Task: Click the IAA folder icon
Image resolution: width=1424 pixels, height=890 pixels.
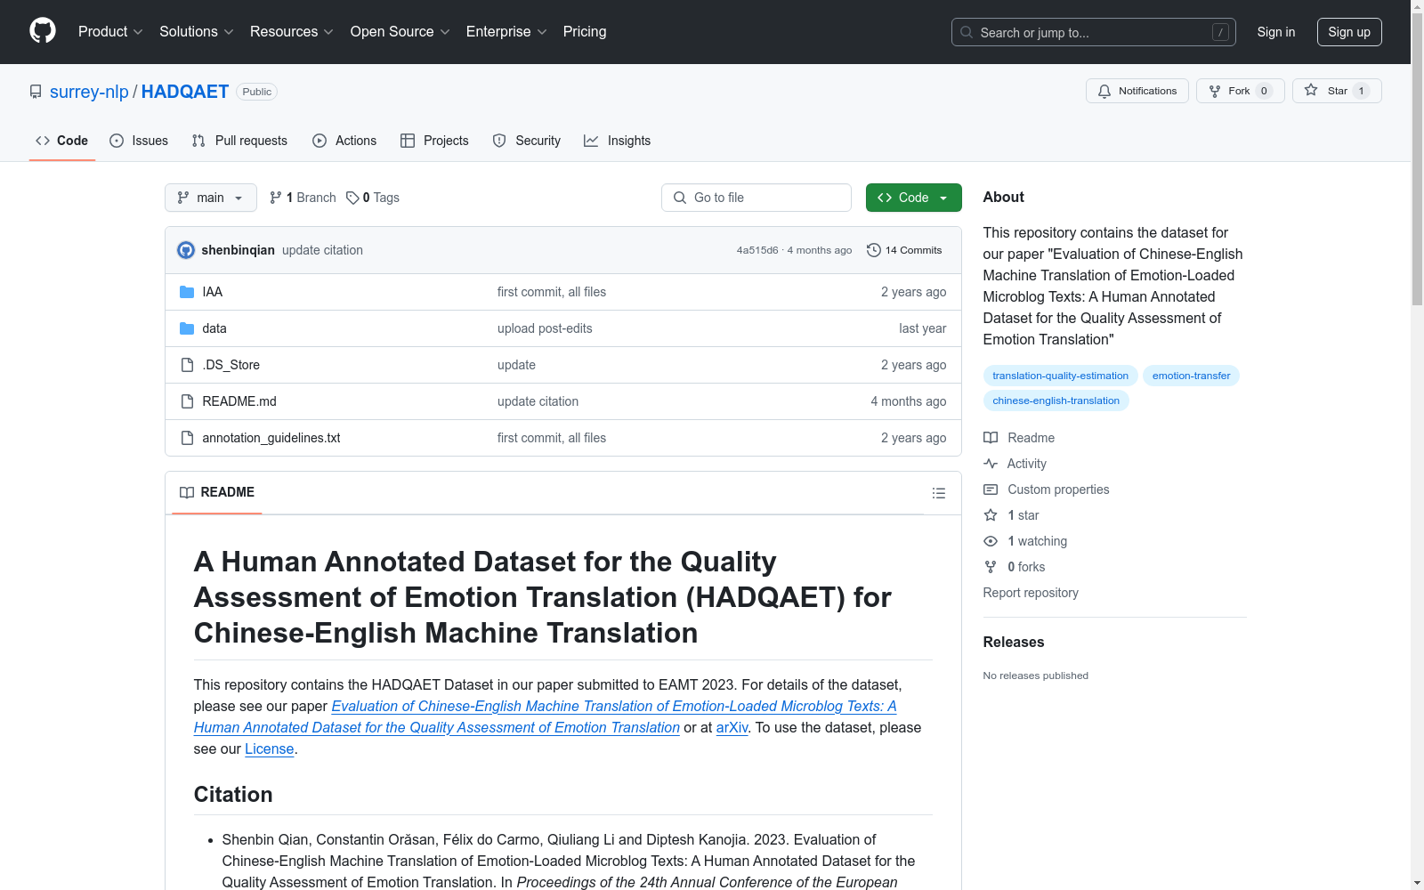Action: (x=187, y=292)
